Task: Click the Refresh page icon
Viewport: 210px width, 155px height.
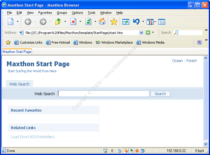Action: pyautogui.click(x=88, y=22)
